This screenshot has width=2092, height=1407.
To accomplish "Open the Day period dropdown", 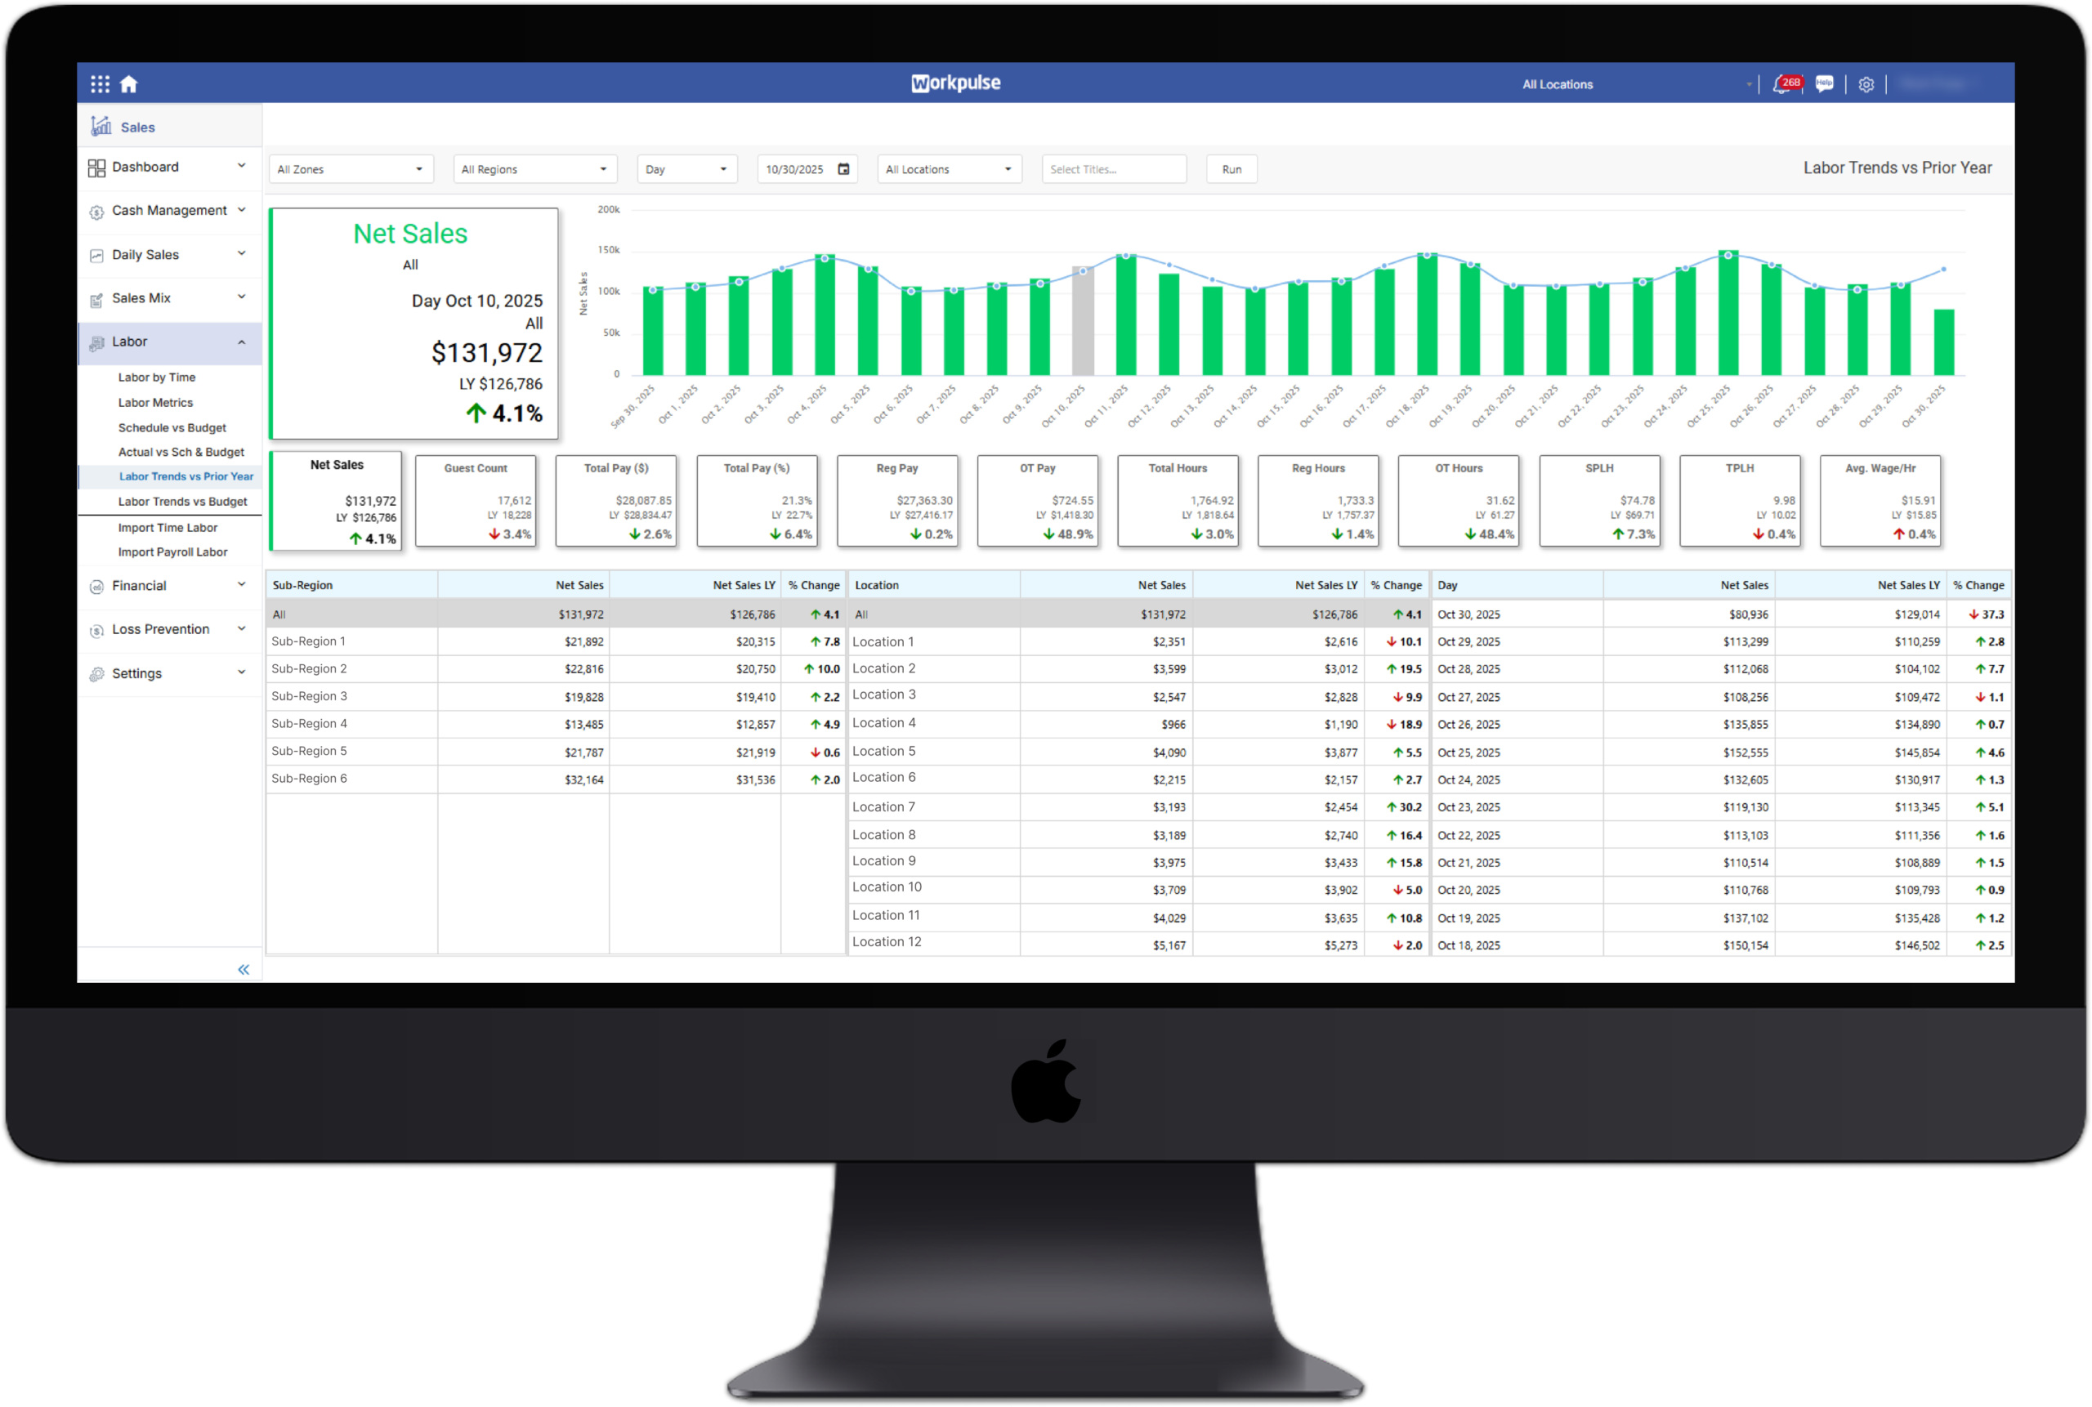I will 686,168.
